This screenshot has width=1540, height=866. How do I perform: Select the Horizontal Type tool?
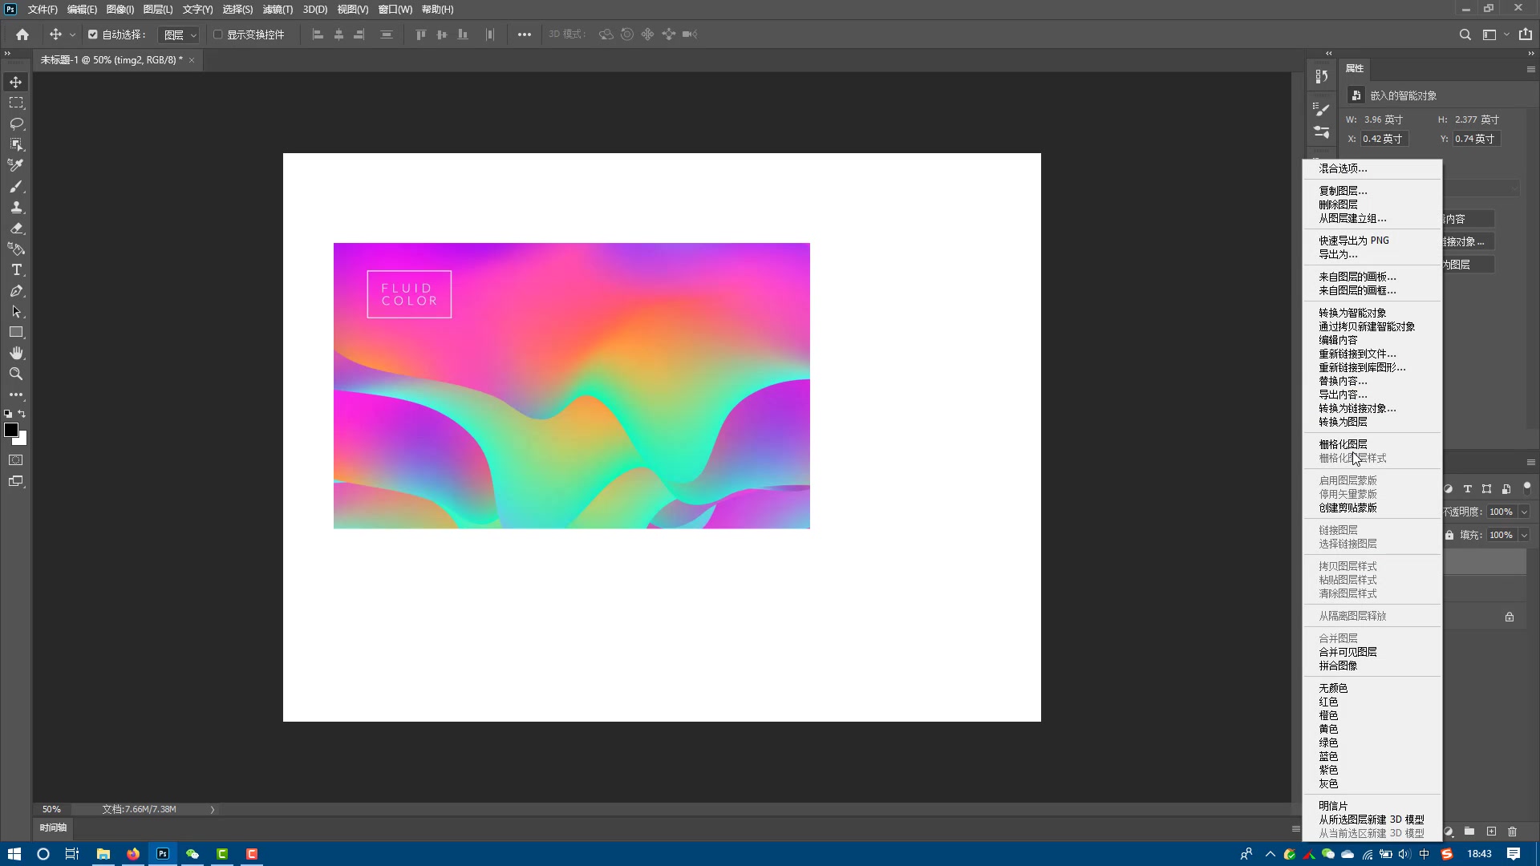pos(16,269)
